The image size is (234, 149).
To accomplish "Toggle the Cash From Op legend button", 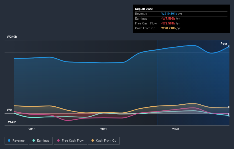I will point(104,141).
